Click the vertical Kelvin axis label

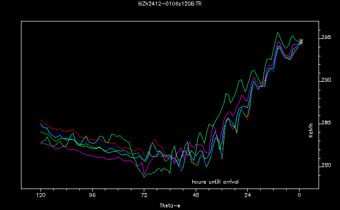pos(311,131)
